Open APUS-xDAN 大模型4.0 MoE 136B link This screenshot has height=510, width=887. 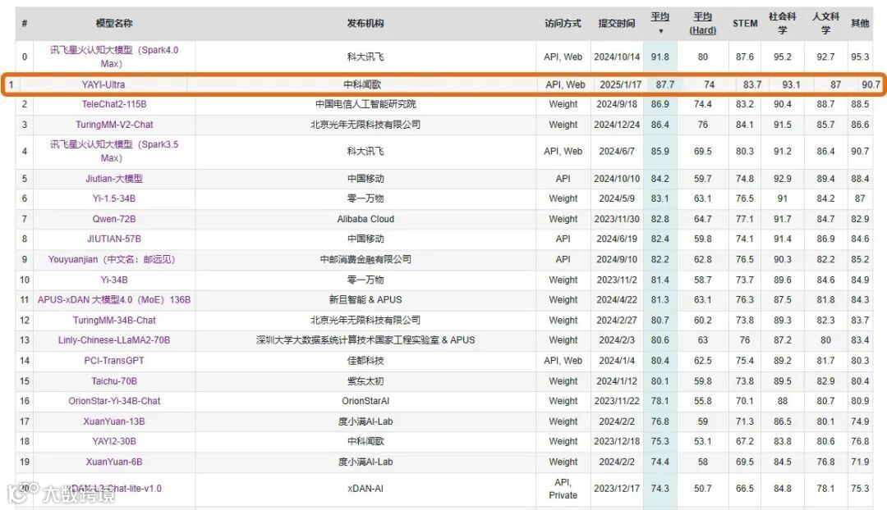click(114, 299)
